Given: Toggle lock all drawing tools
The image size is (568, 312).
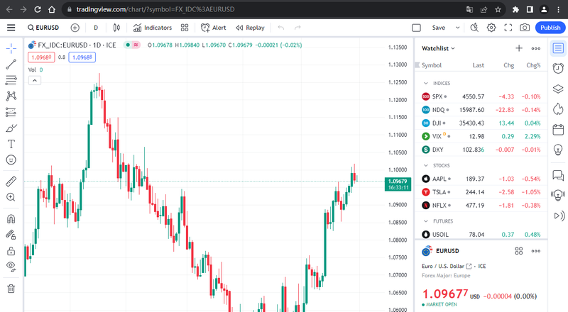Looking at the screenshot, I should [x=11, y=251].
